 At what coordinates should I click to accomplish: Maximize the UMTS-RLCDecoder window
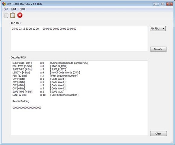tap(163, 4)
